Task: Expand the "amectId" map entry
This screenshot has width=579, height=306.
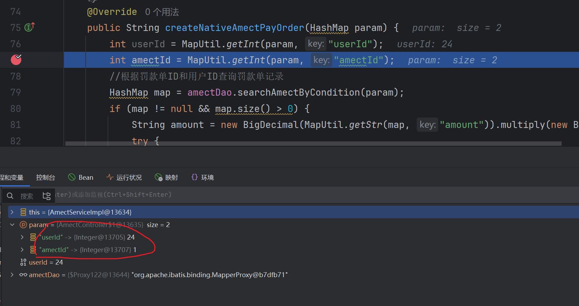Action: (x=22, y=250)
